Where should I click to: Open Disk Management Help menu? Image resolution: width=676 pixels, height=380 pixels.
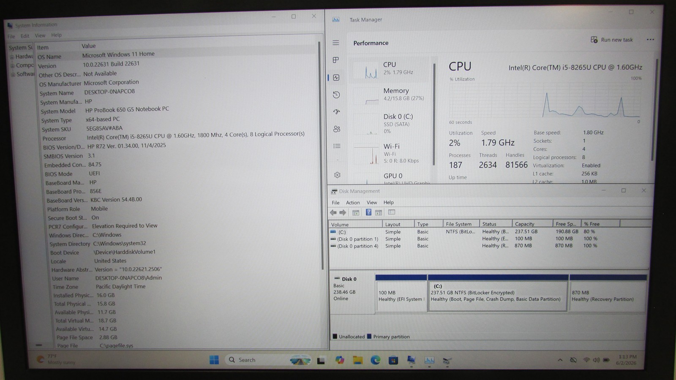[x=389, y=203]
